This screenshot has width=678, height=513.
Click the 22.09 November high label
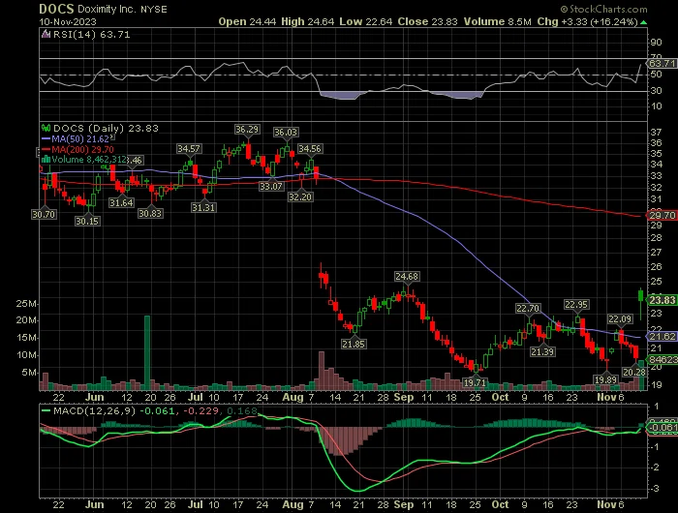click(x=620, y=319)
